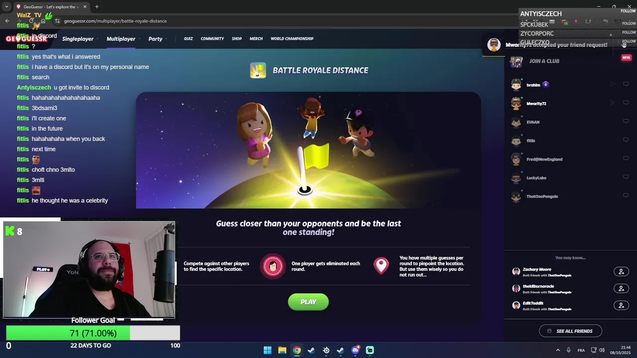Select friend name Fred@NewEngland
The width and height of the screenshot is (637, 358).
coord(544,159)
